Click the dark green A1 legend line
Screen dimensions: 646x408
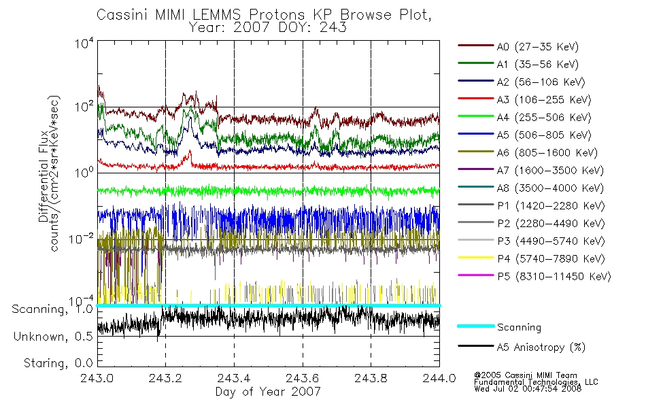[x=476, y=63]
